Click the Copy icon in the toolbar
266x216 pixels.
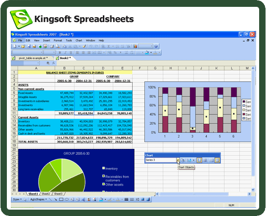pos(65,46)
